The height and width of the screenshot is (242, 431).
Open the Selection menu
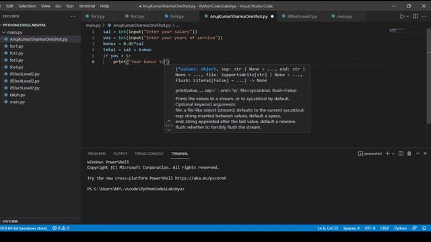[x=27, y=6]
